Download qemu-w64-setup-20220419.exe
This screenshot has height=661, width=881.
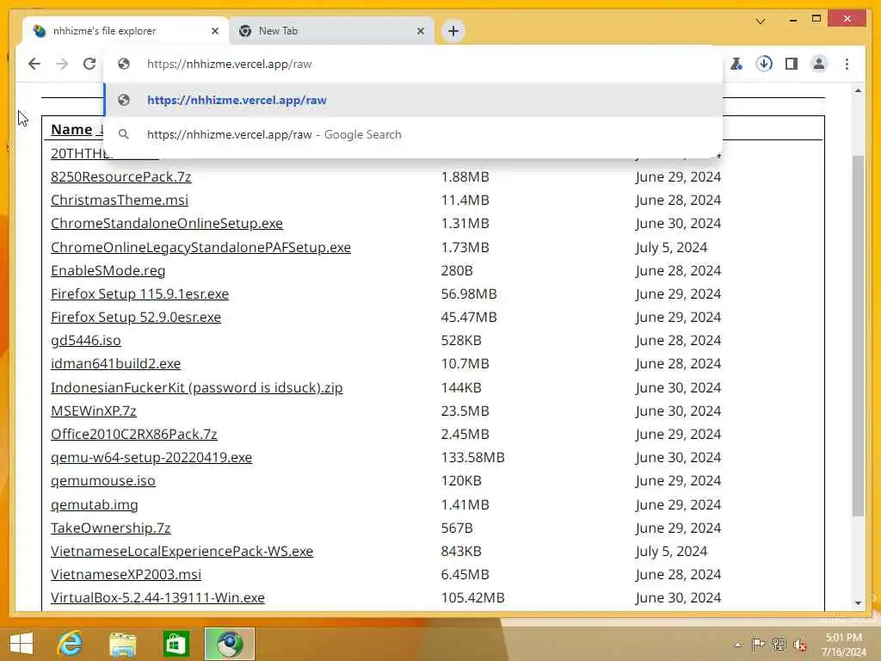(151, 458)
